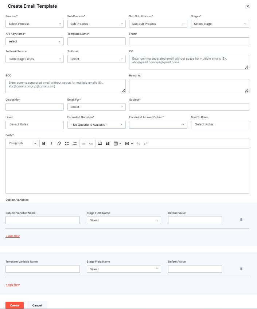The image size is (257, 309).
Task: Remove the Template Variable row via trash icon
Action: point(241,268)
